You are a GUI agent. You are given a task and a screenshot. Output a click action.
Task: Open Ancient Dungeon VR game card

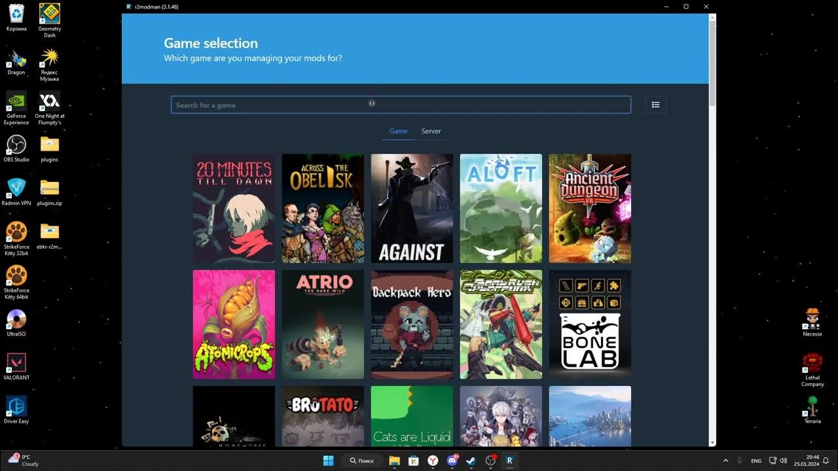coord(590,208)
